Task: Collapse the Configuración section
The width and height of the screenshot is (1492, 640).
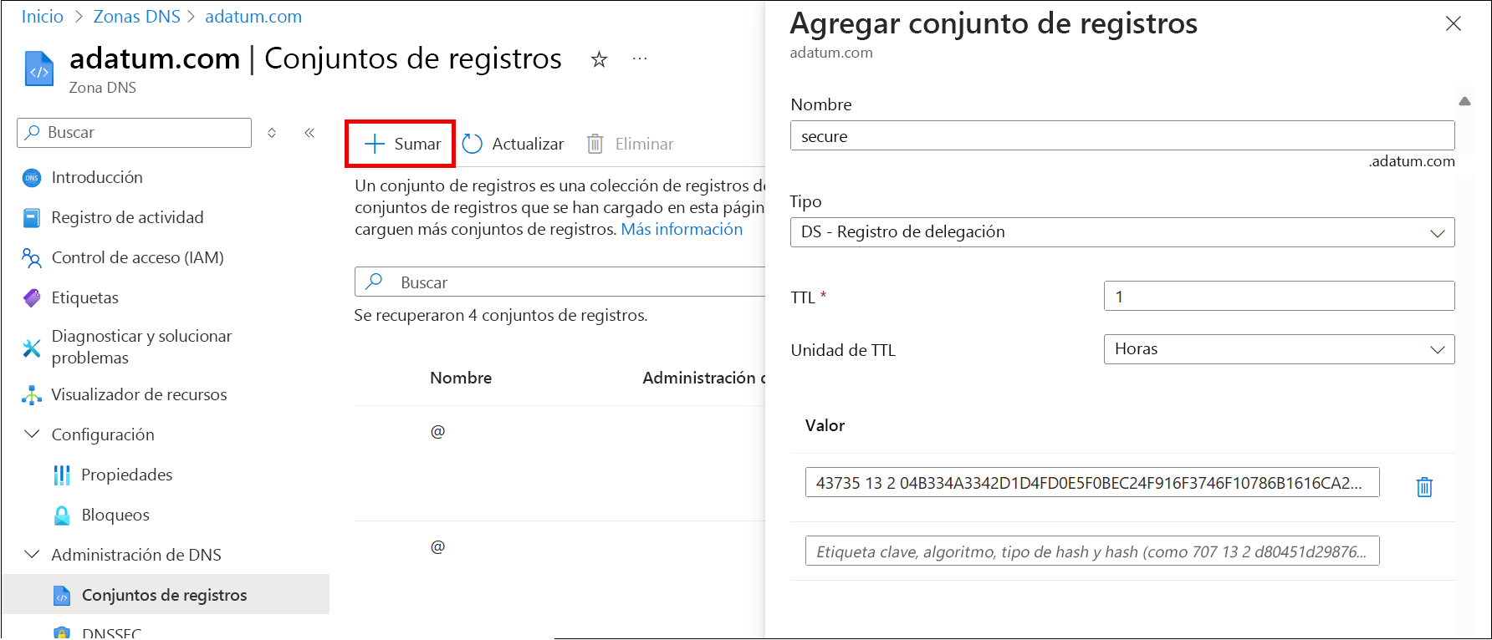Action: click(32, 434)
